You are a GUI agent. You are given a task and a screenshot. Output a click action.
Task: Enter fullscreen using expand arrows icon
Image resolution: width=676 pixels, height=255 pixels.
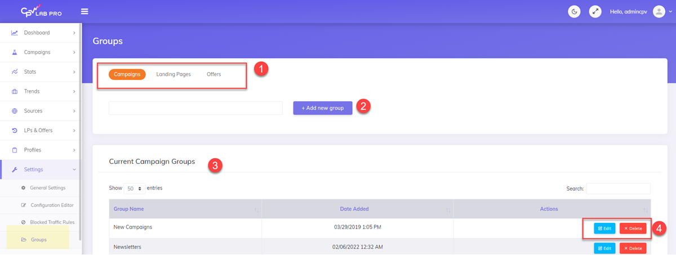[x=595, y=11]
